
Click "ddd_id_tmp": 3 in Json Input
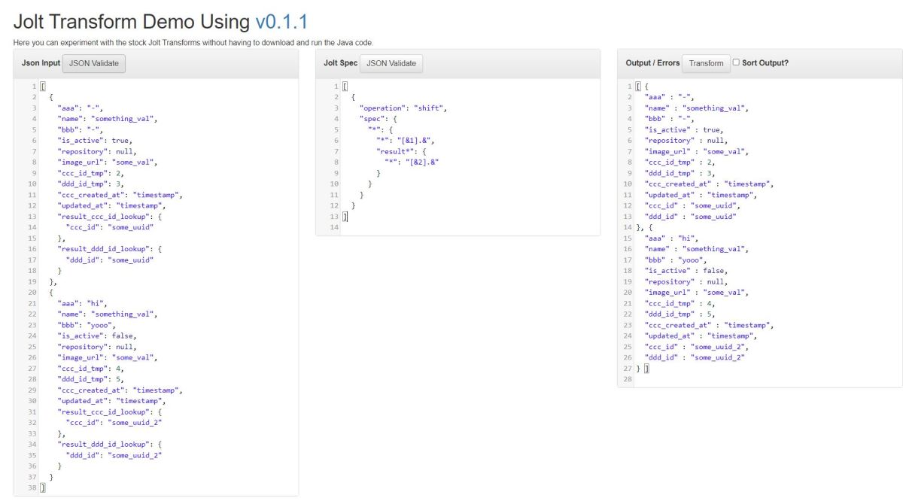click(x=91, y=184)
